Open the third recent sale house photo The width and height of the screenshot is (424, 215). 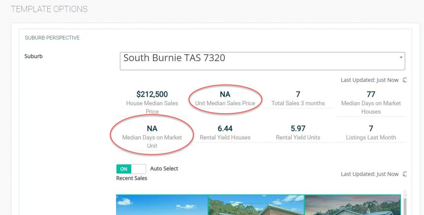tap(353, 205)
